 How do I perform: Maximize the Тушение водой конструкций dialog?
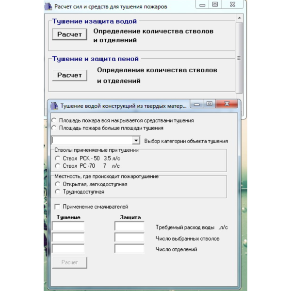click(210, 104)
